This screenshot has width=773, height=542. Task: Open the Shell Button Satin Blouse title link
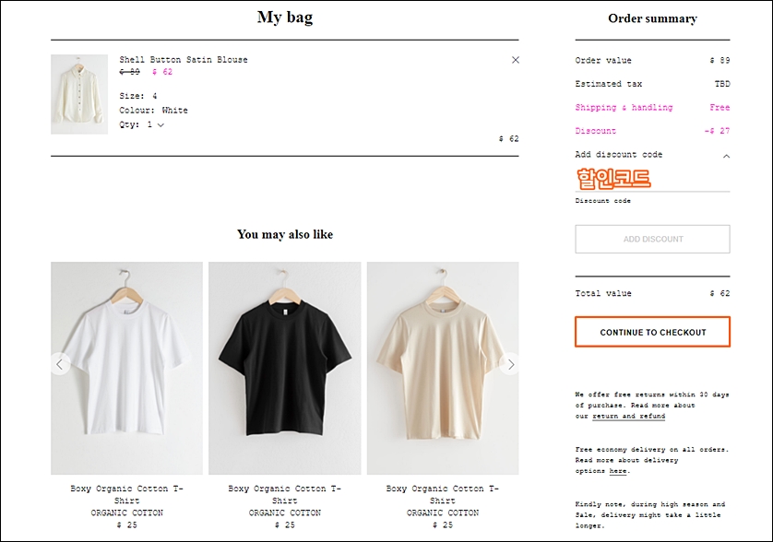[x=184, y=60]
